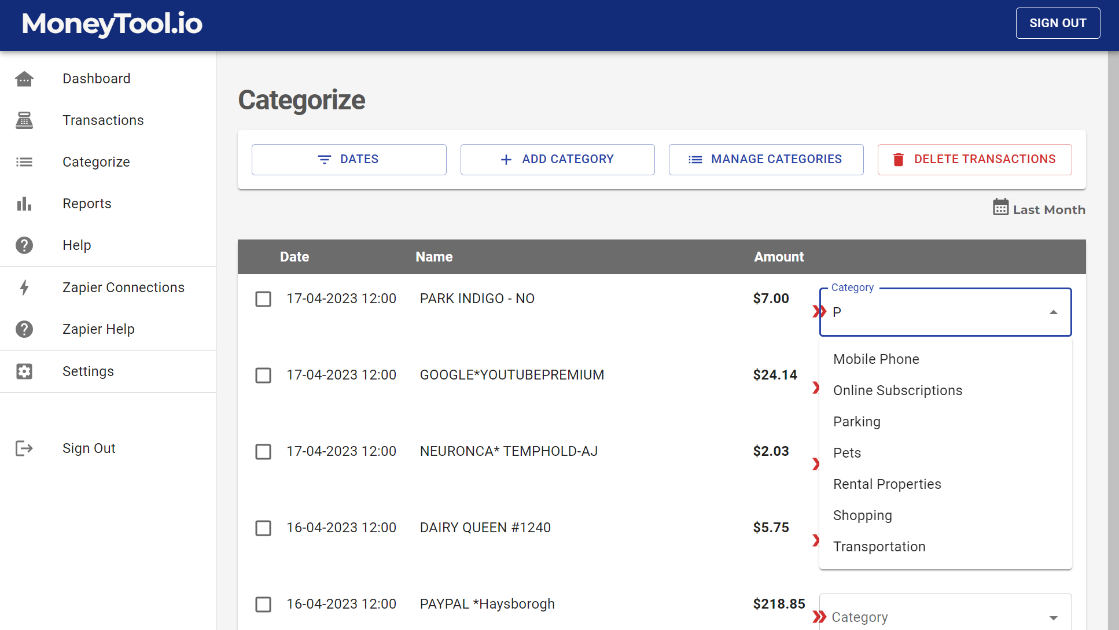Click the Reports bar chart icon
The height and width of the screenshot is (630, 1119).
point(24,204)
